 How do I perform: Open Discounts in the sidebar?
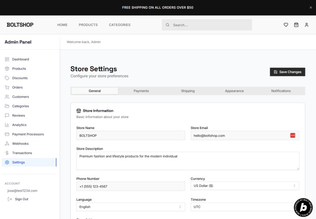pyautogui.click(x=29, y=78)
